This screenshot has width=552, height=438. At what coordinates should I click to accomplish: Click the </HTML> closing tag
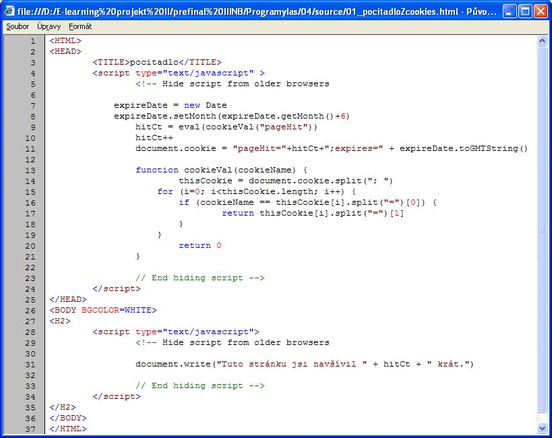point(68,429)
